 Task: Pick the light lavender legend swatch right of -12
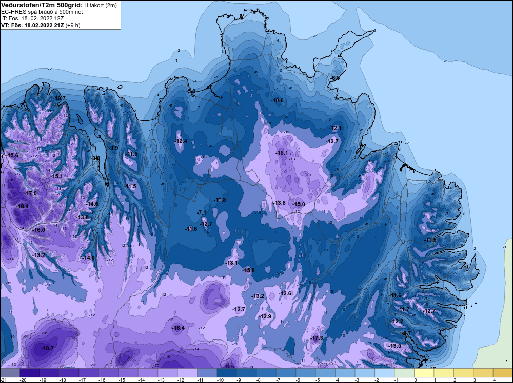[x=187, y=373]
